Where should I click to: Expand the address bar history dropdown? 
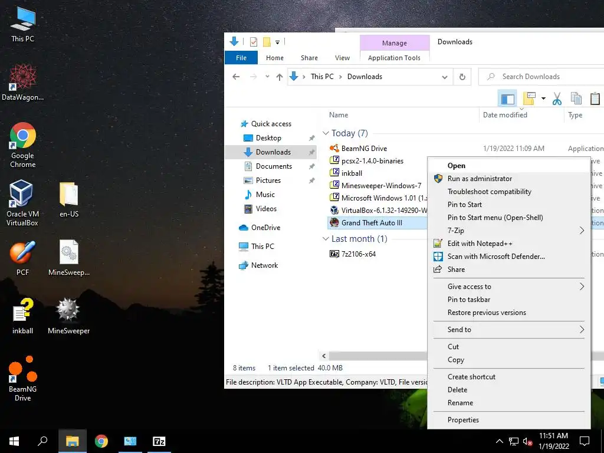pos(445,77)
